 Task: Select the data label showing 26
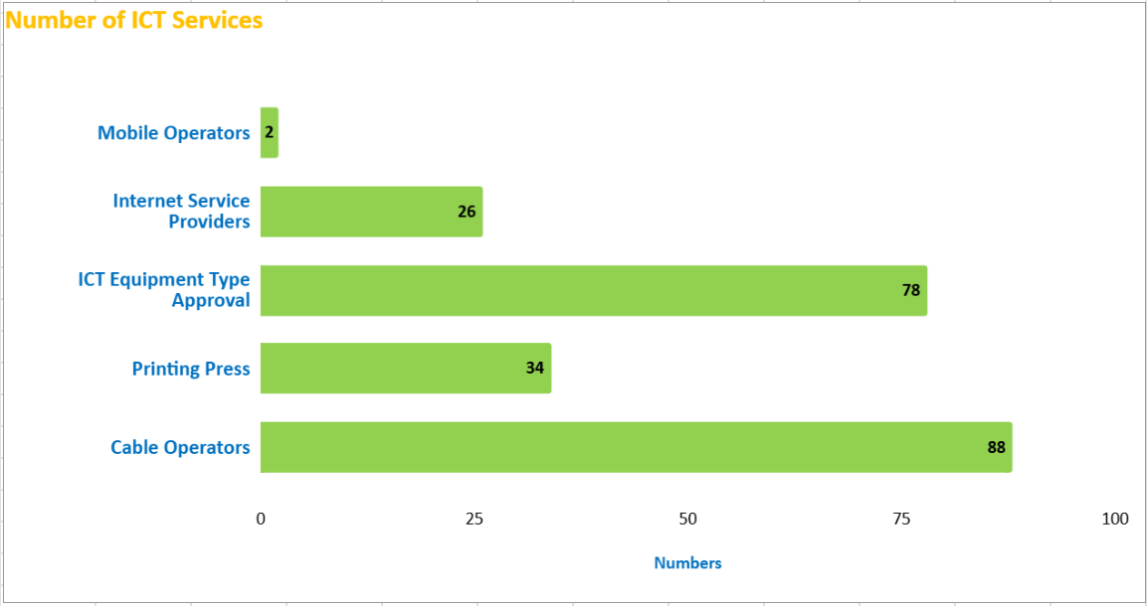tap(467, 212)
